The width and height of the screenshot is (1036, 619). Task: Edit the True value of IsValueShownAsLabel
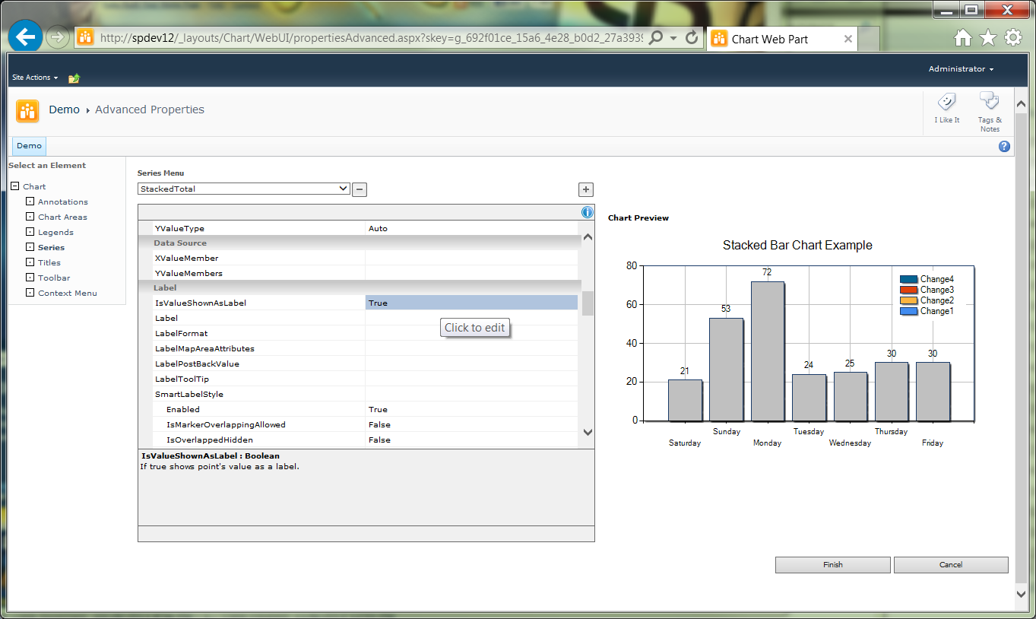471,303
